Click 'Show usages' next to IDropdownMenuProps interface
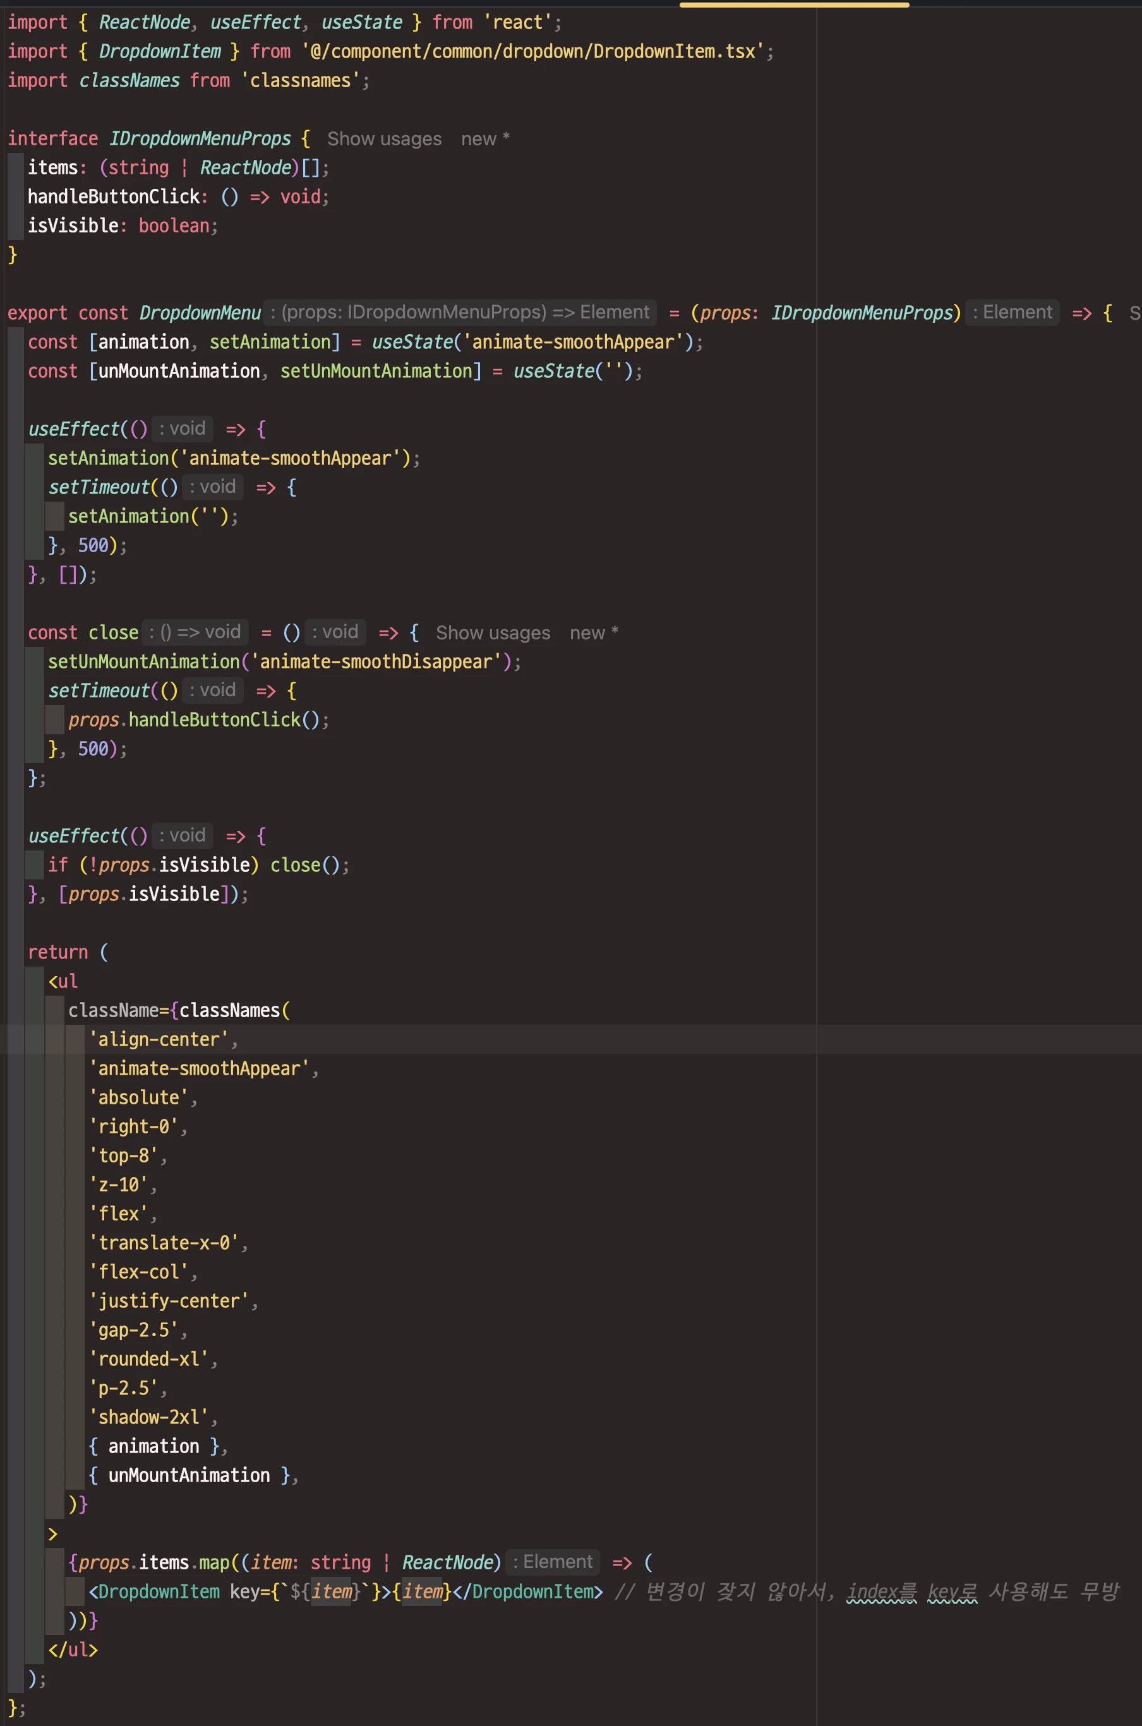Screen dimensions: 1142x1726 click(x=384, y=138)
